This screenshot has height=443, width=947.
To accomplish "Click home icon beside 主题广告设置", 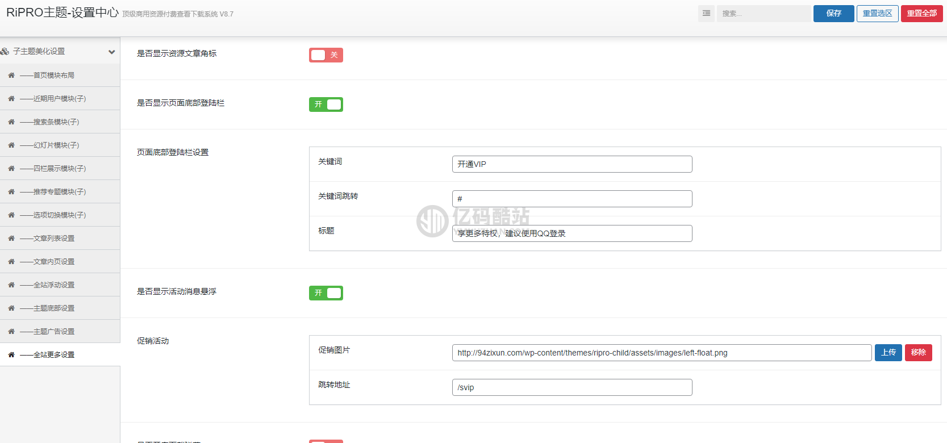I will point(11,332).
